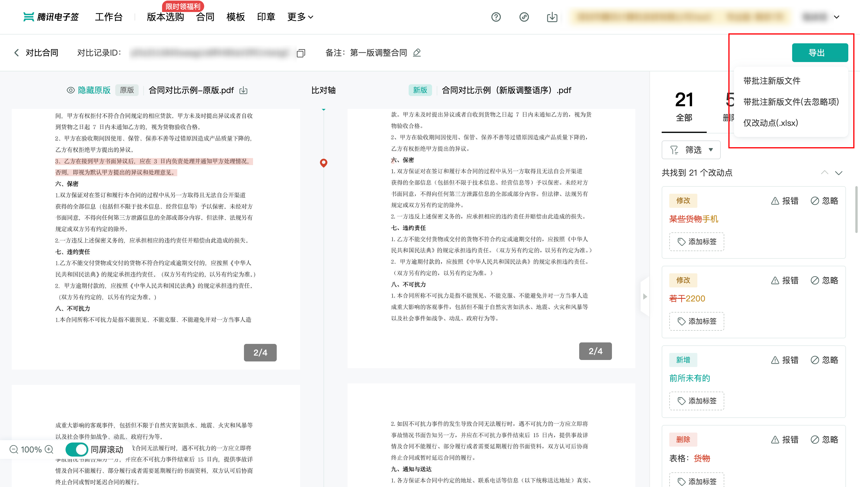Image resolution: width=860 pixels, height=487 pixels.
Task: Click the help question mark icon
Action: [496, 17]
